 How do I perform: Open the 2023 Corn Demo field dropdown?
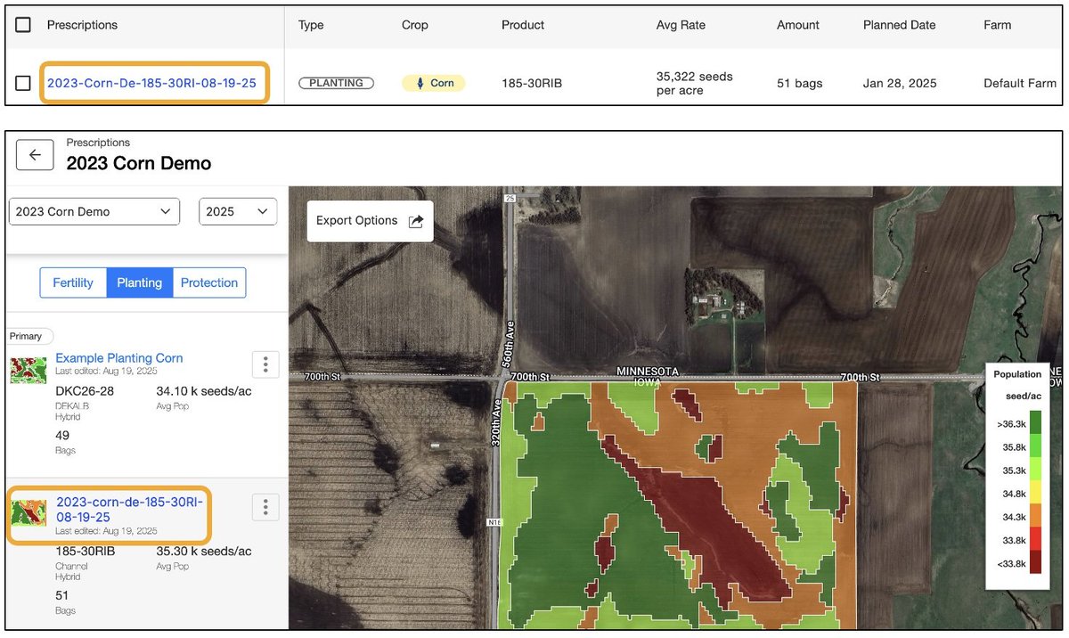tap(94, 211)
